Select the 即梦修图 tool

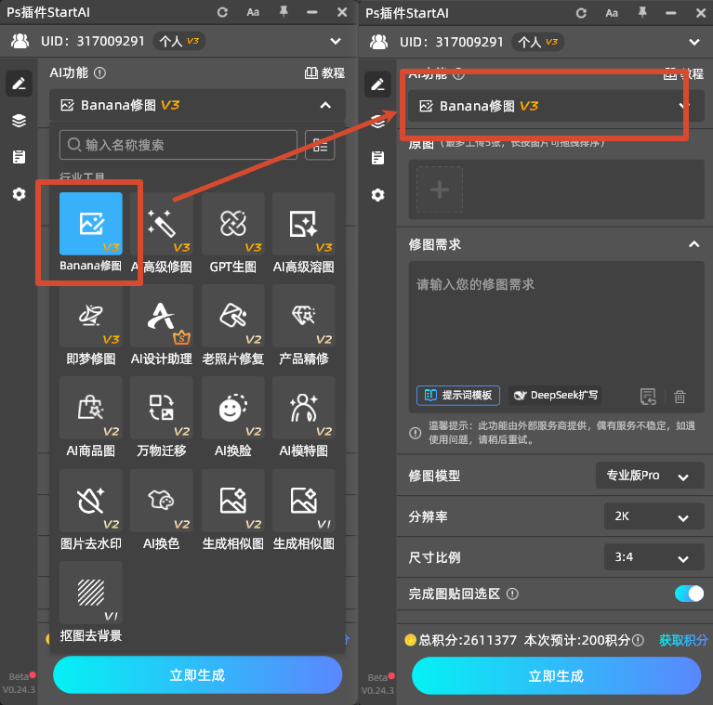91,316
